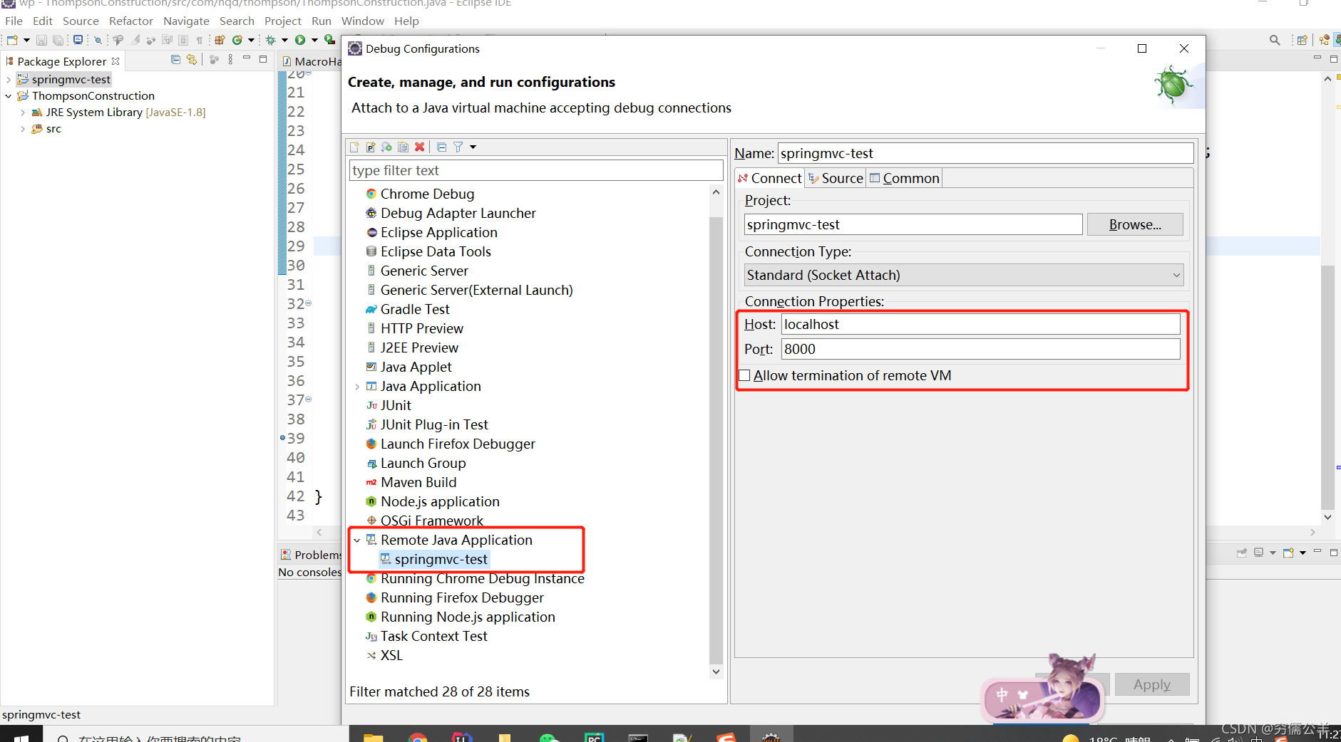1341x742 pixels.
Task: Open the filter options dropdown arrow
Action: [473, 147]
